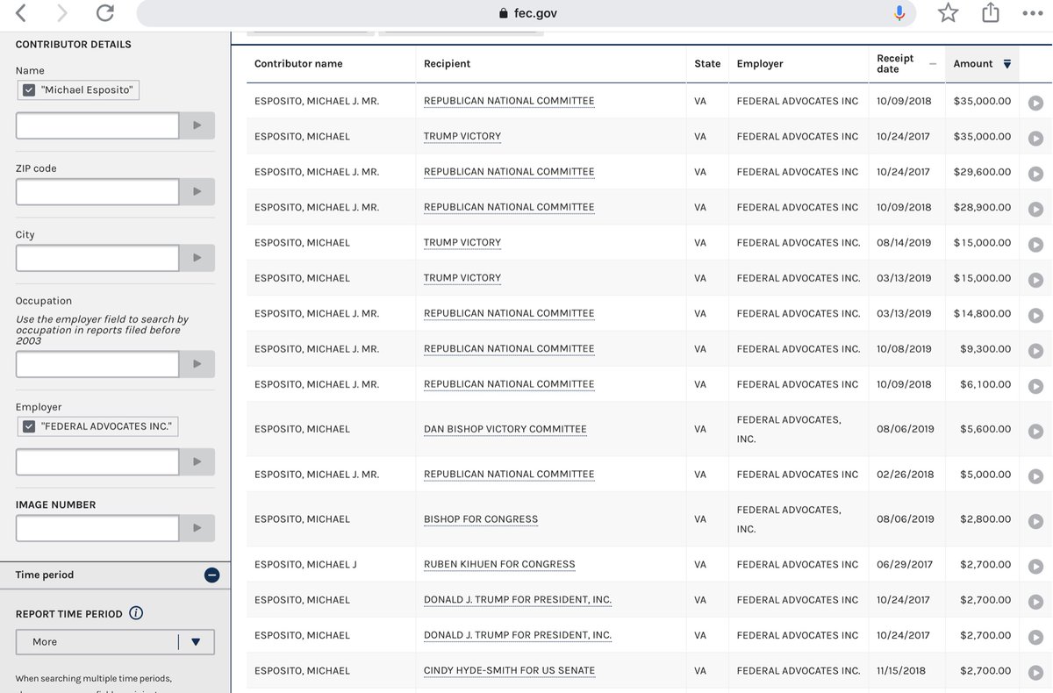Click the browser overflow menu dots
Viewport: 1053px width, 693px height.
coord(1032,13)
